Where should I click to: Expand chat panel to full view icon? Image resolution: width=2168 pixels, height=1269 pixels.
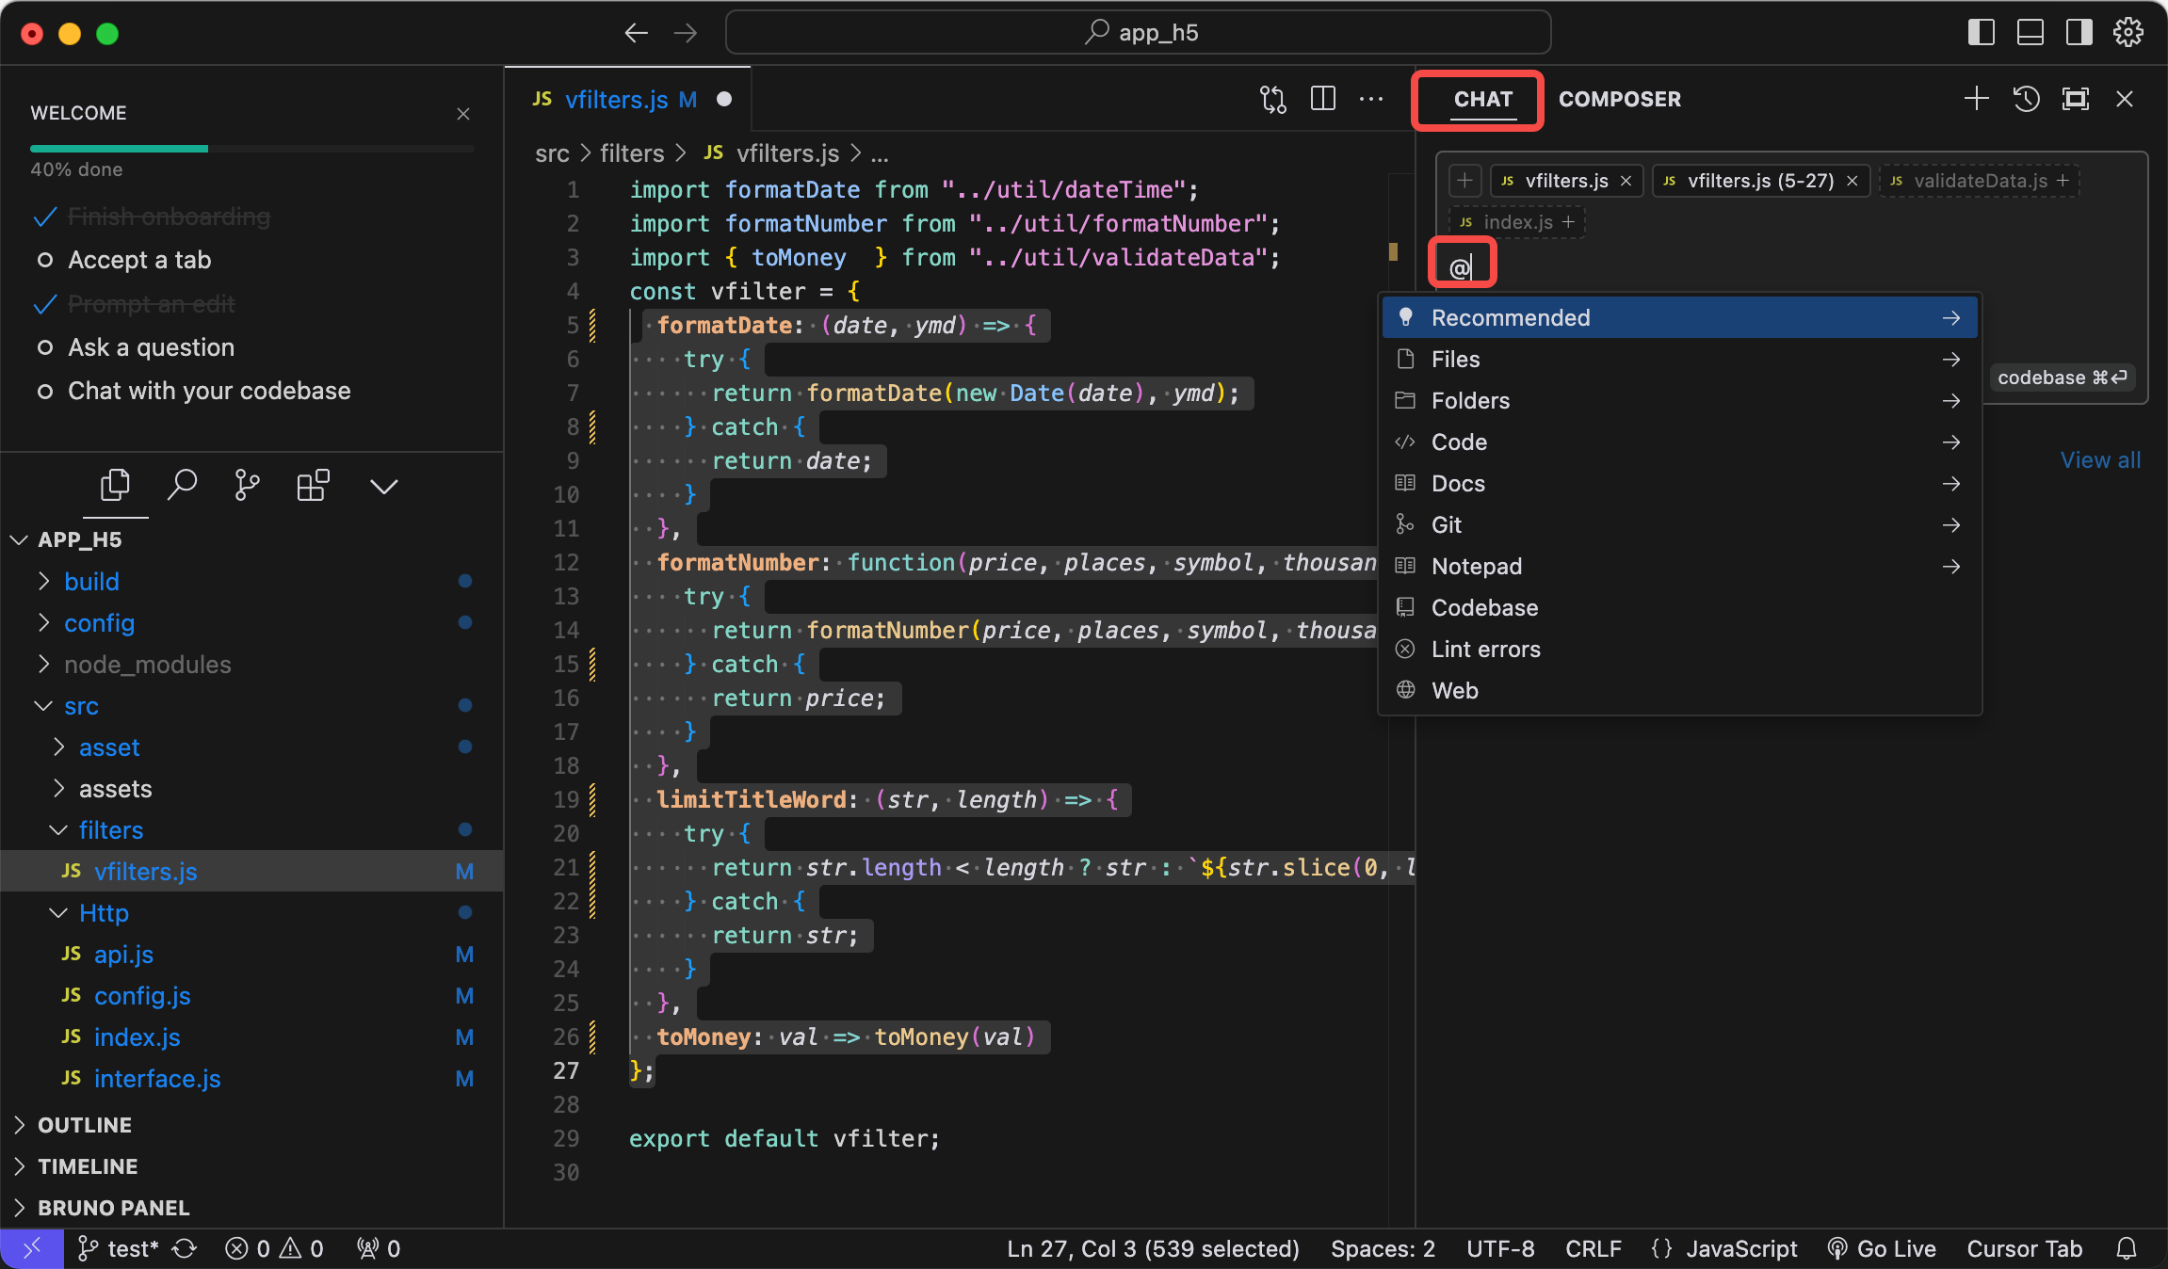coord(2076,99)
